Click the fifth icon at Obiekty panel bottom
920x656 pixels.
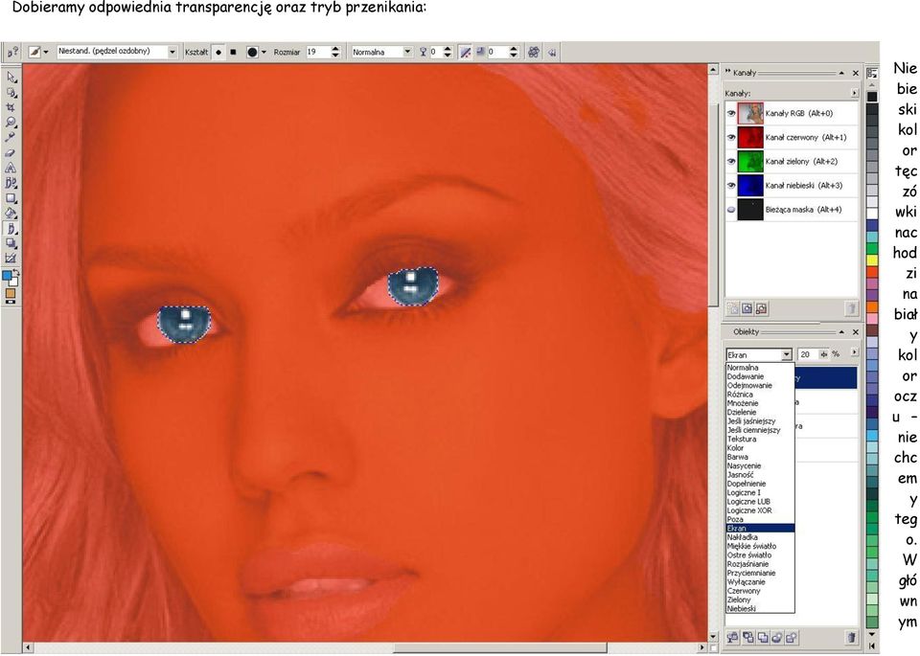click(x=791, y=637)
